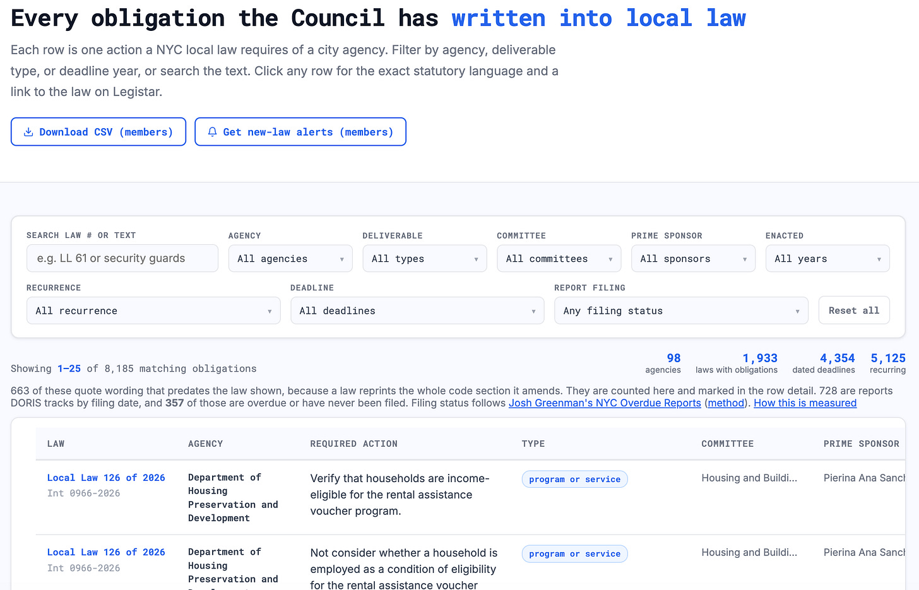Viewport: 919px width, 590px height.
Task: Open the method link
Action: click(726, 403)
